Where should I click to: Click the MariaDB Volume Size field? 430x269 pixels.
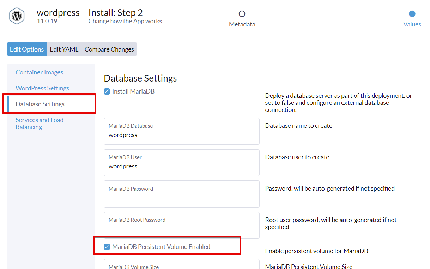(182, 264)
